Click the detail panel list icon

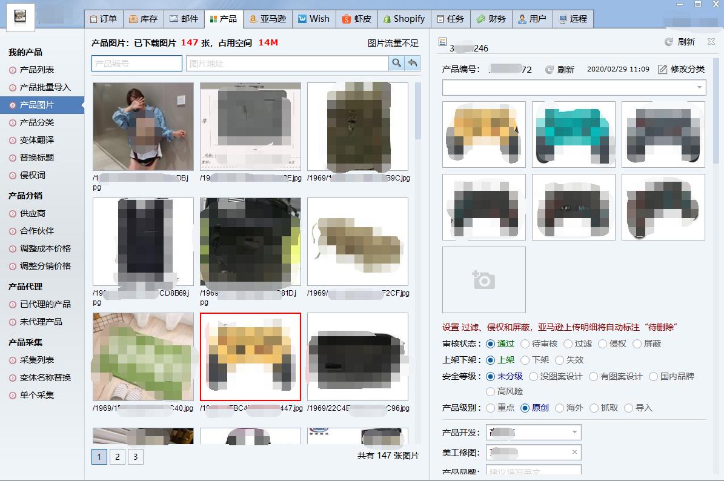pos(442,42)
